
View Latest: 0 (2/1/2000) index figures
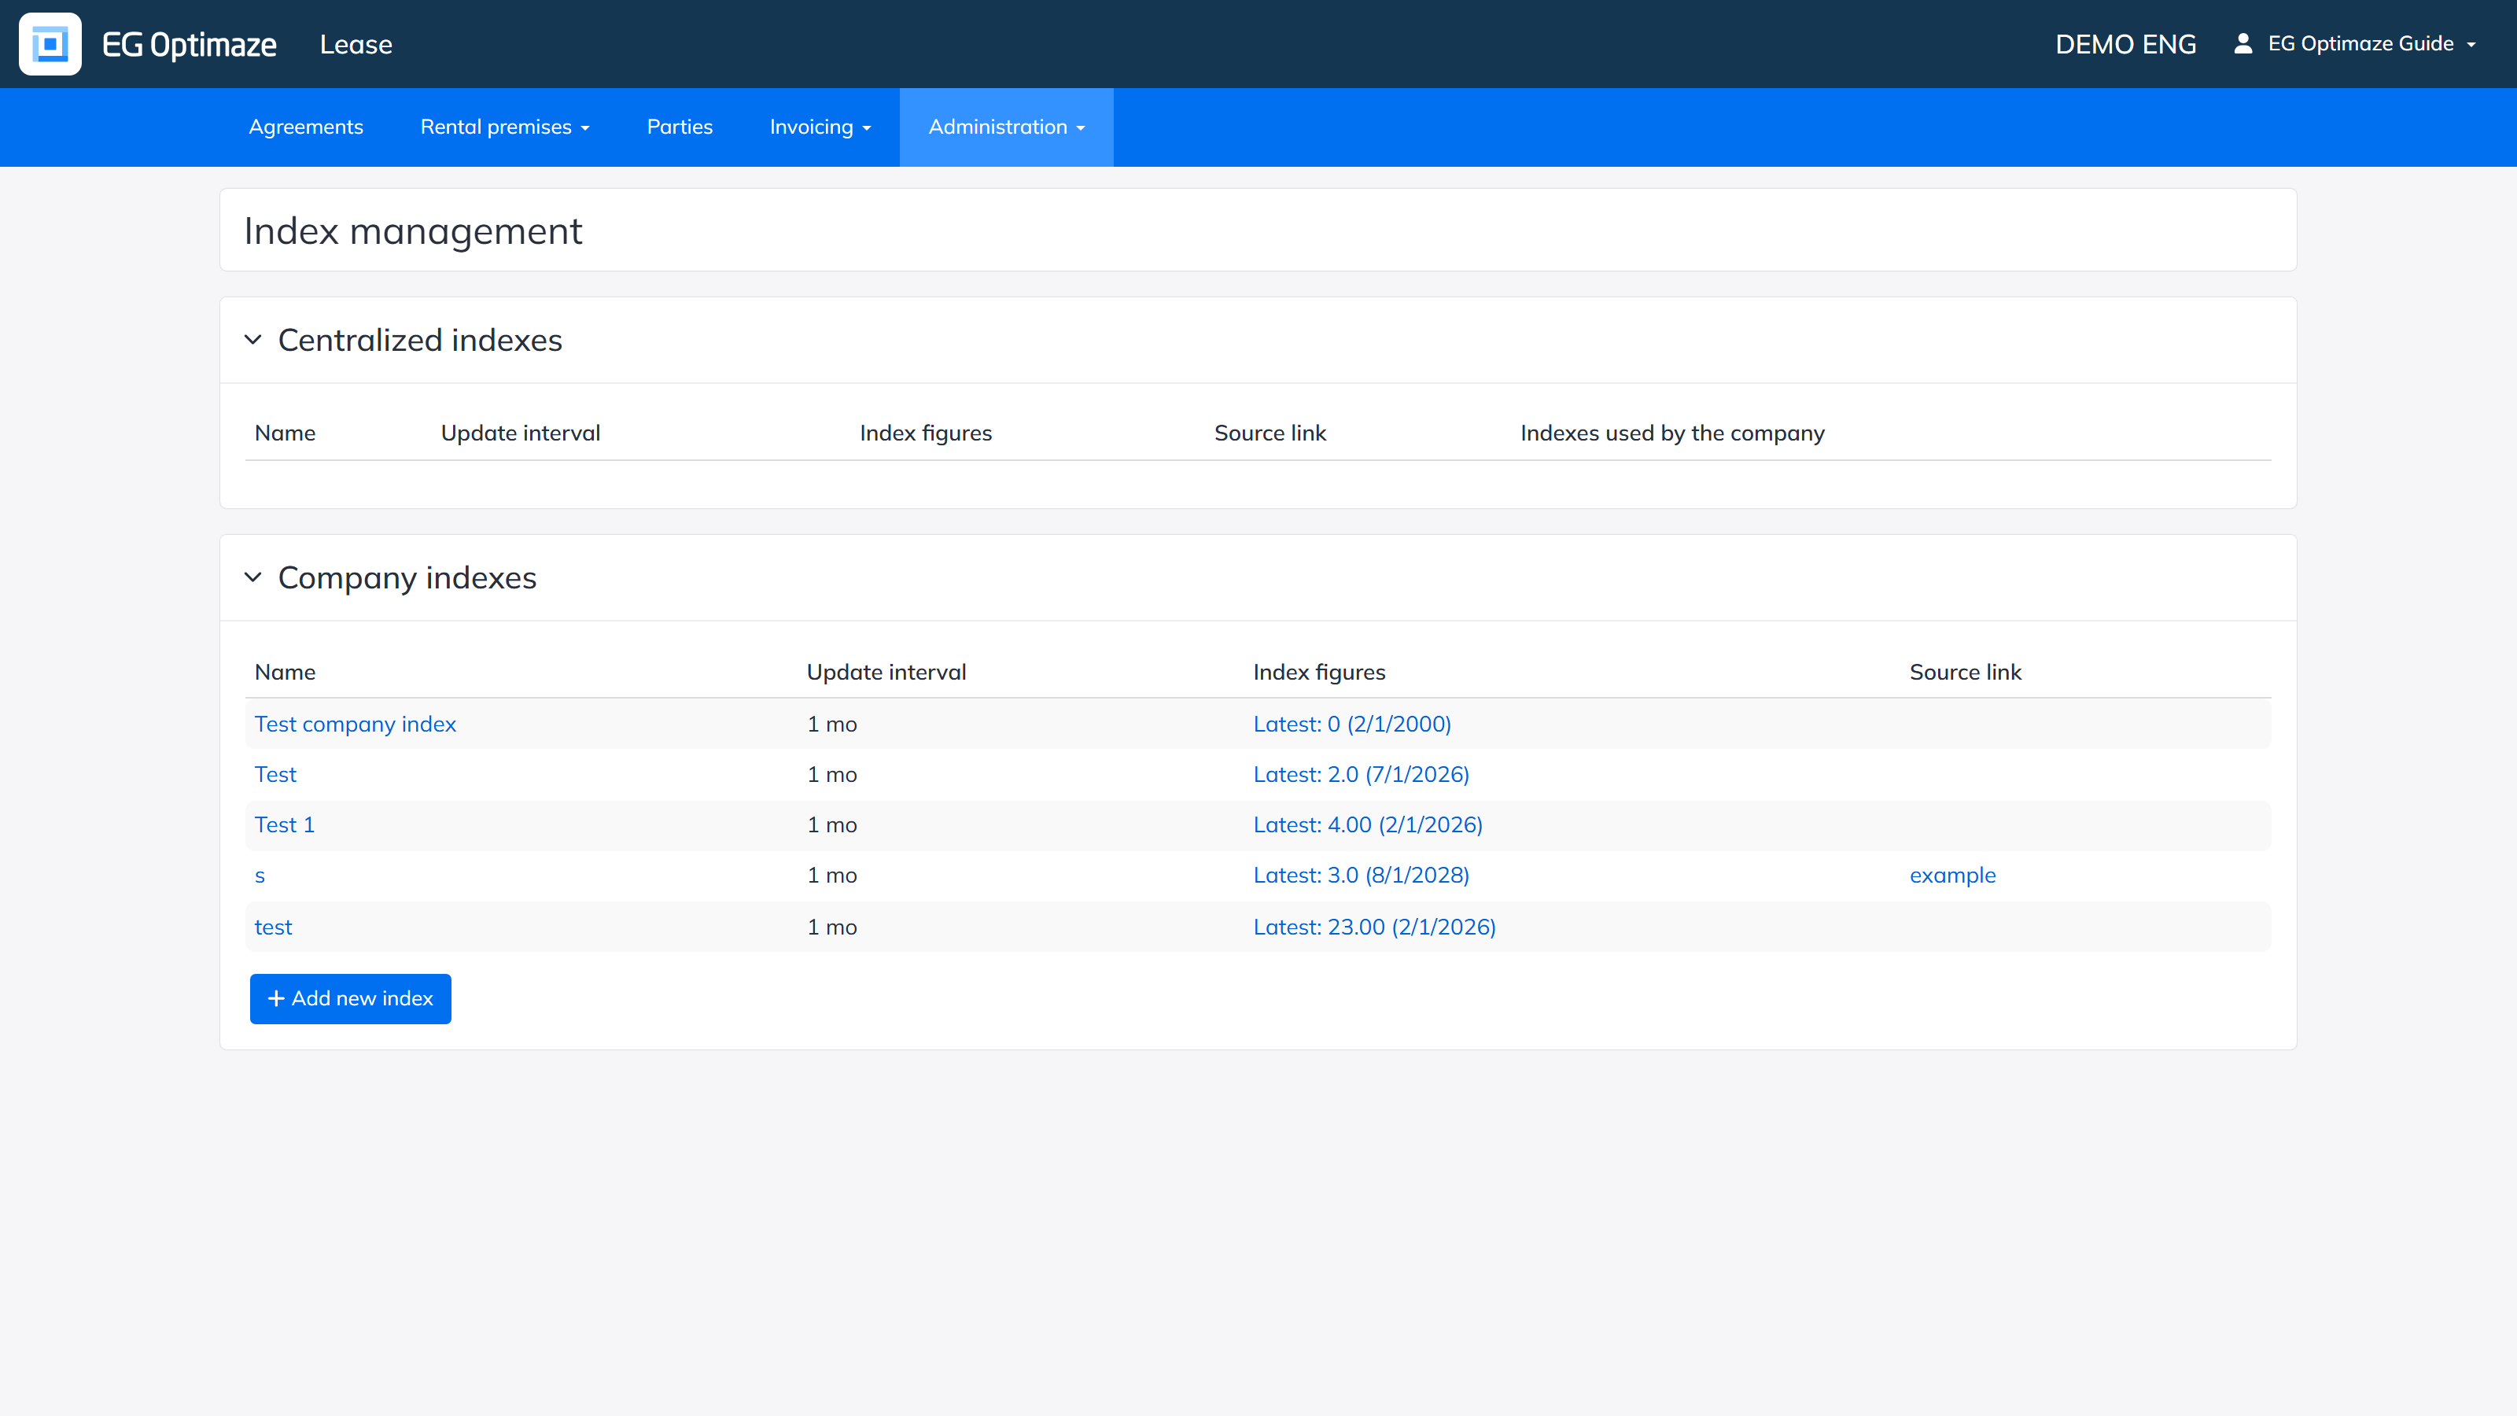tap(1352, 724)
